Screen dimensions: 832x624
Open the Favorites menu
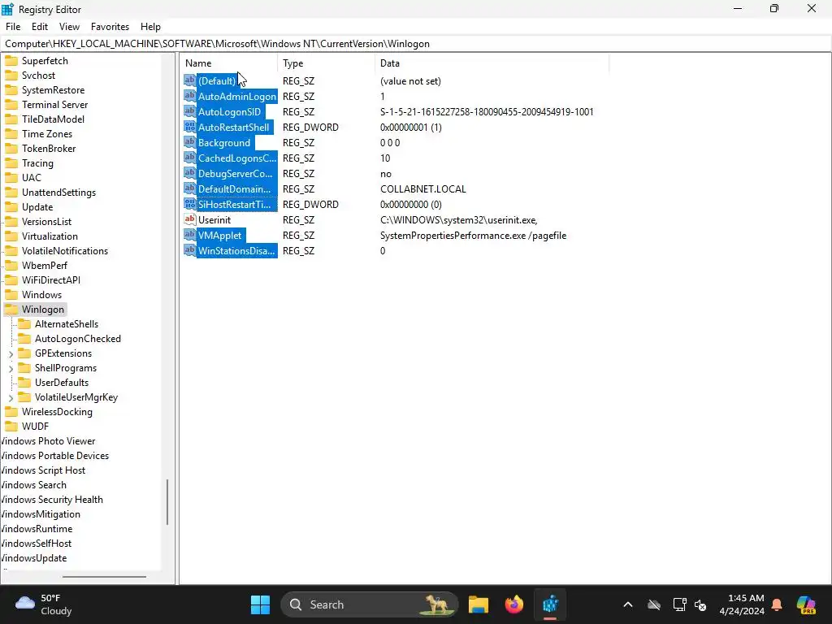pyautogui.click(x=110, y=27)
